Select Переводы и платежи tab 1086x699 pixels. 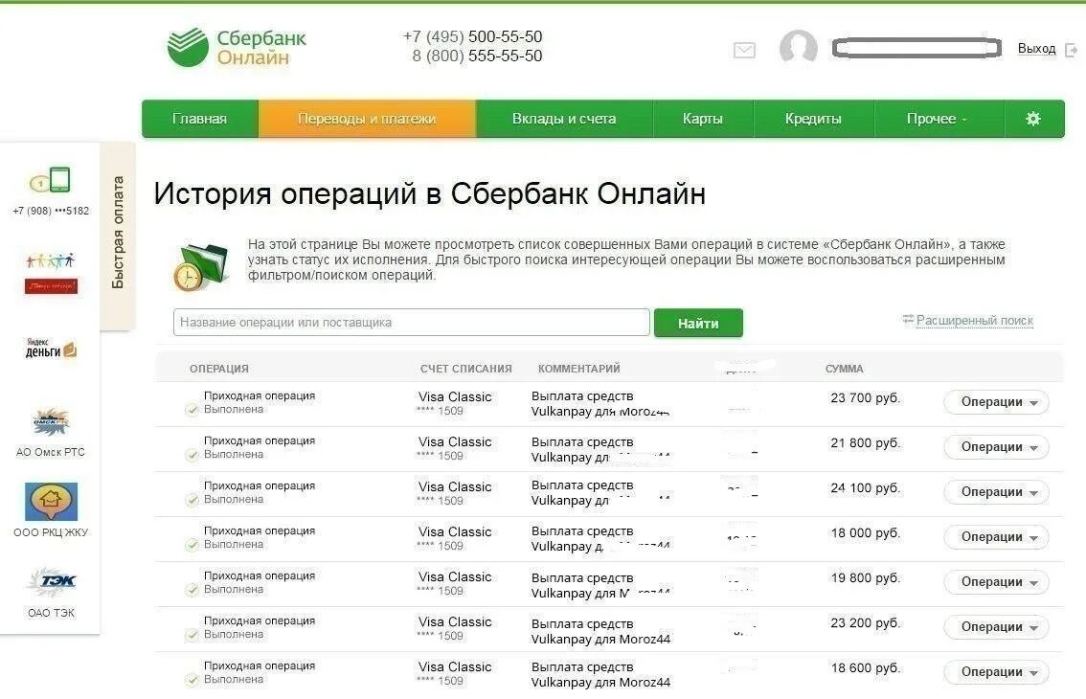click(367, 119)
